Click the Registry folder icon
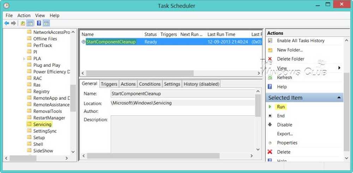353x173 pixels. (29, 91)
